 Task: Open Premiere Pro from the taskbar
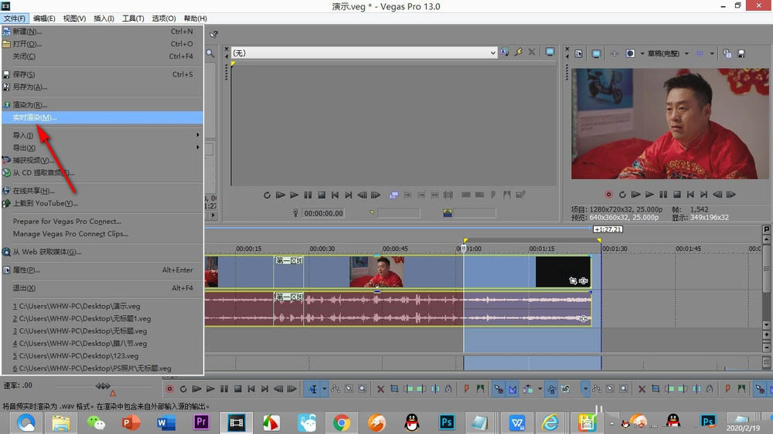point(201,422)
